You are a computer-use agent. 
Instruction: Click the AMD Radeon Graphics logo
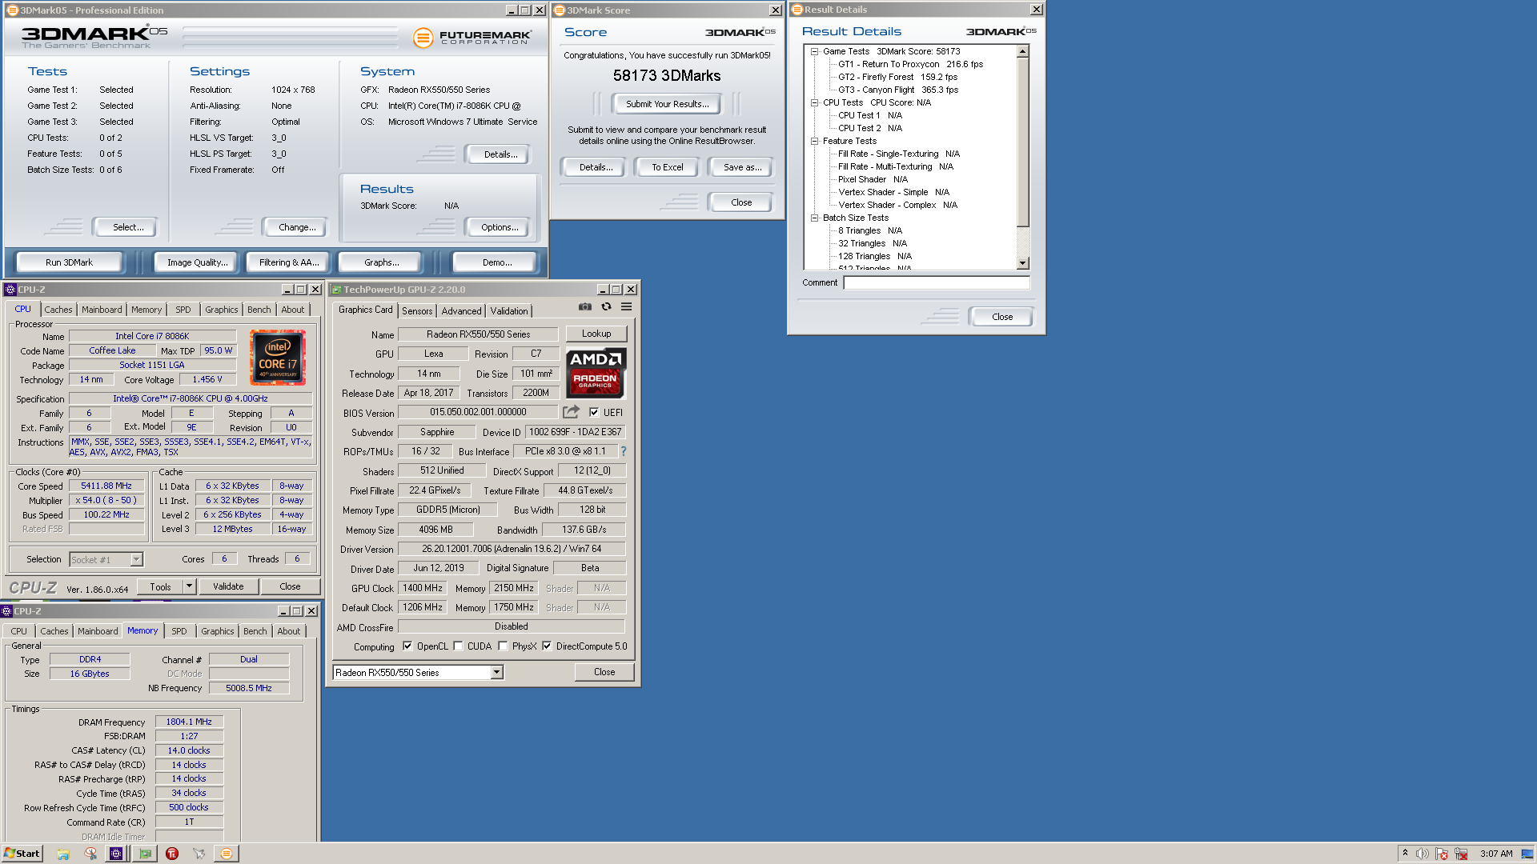click(596, 373)
